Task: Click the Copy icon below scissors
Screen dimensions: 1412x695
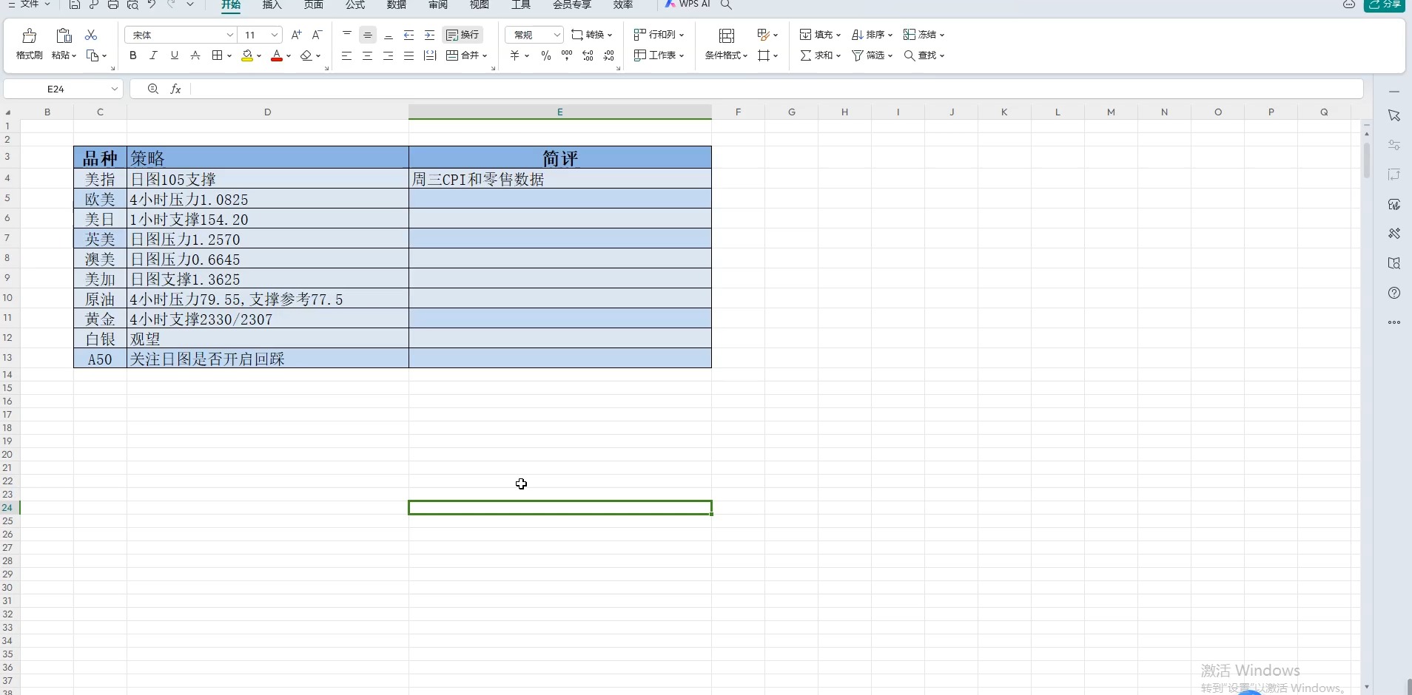Action: pos(93,55)
